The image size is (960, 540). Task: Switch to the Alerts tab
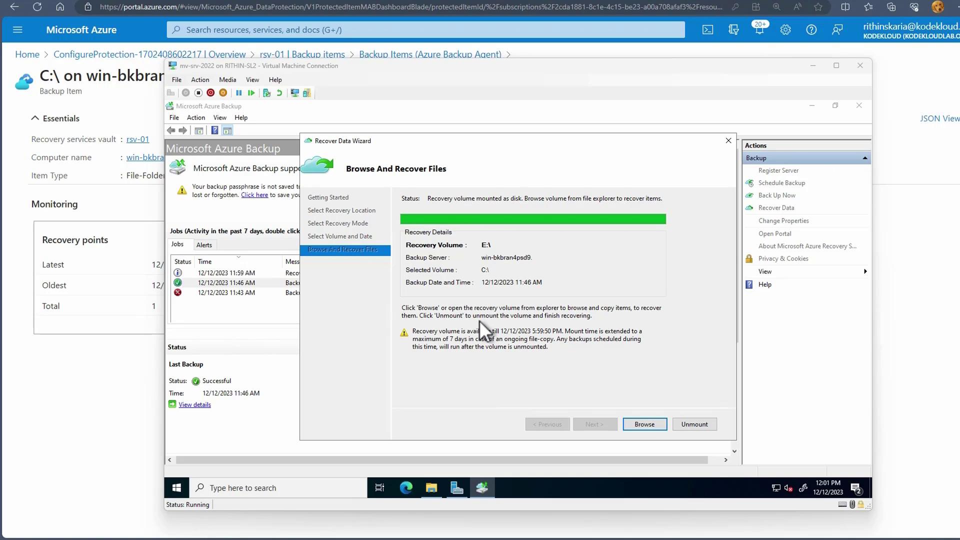204,245
